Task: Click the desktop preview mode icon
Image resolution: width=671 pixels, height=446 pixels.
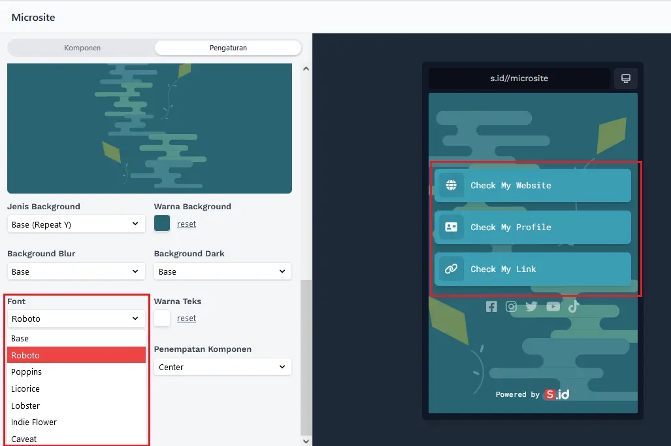Action: click(x=625, y=78)
